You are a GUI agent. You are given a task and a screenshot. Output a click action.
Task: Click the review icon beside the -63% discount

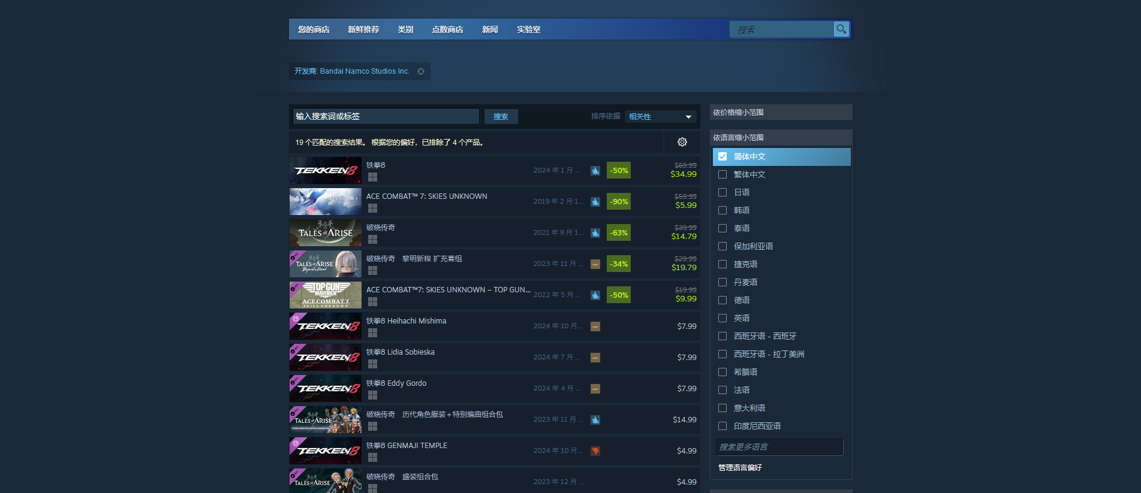click(x=595, y=233)
